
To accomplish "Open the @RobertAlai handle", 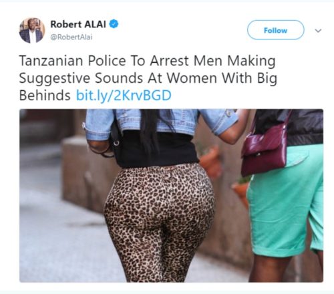I will point(71,37).
